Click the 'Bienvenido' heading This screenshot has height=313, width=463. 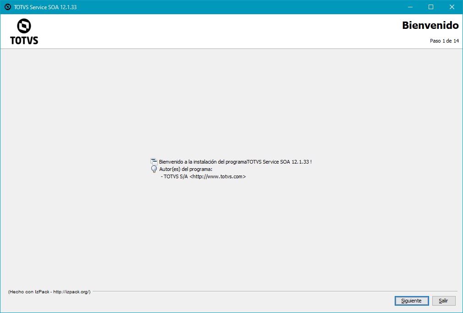[x=430, y=25]
